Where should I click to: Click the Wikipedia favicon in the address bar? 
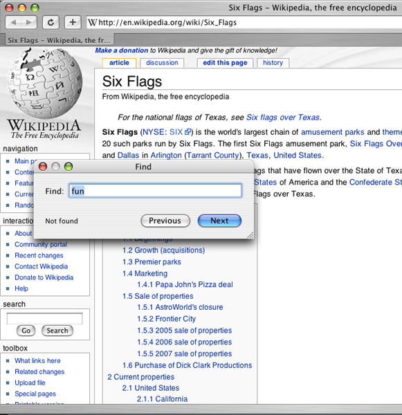pyautogui.click(x=93, y=23)
